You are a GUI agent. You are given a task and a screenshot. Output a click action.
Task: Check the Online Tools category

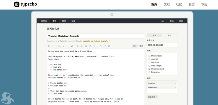(x=149, y=56)
